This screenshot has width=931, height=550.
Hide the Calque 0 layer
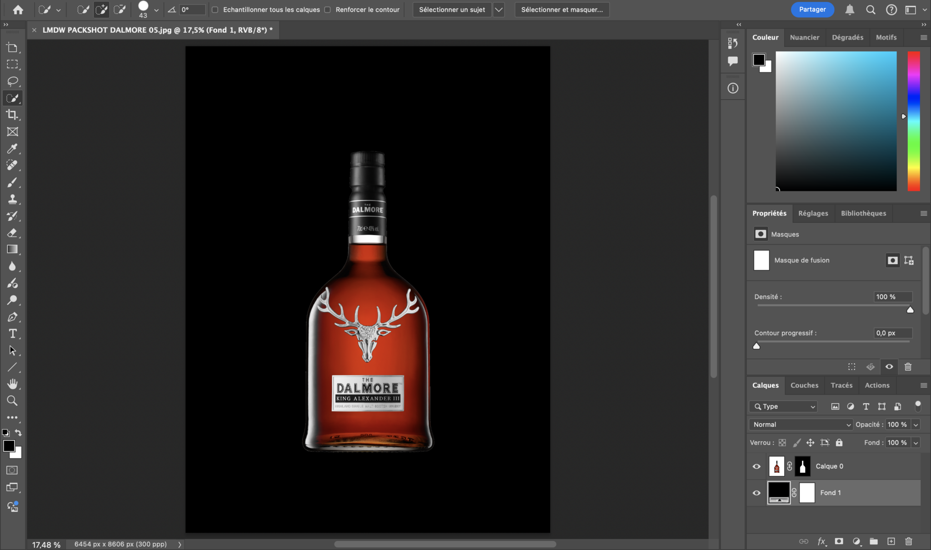click(756, 466)
